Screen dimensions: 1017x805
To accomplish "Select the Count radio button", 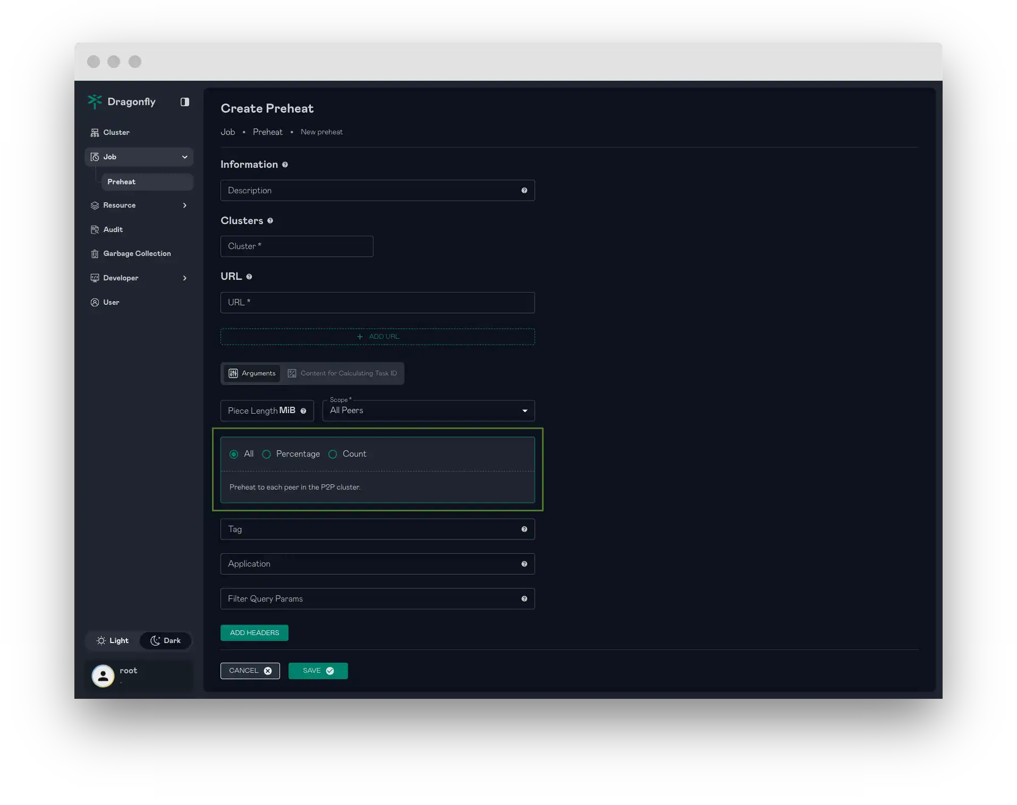I will (x=333, y=454).
